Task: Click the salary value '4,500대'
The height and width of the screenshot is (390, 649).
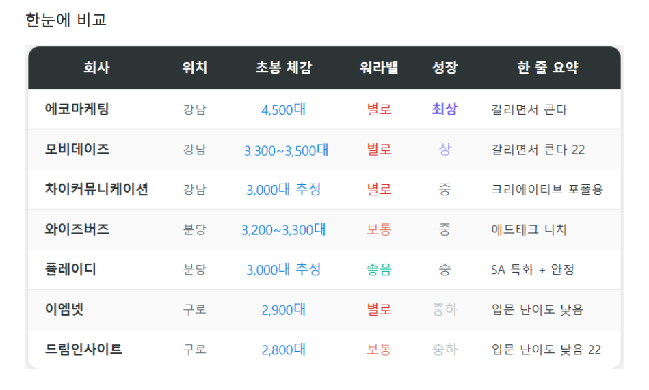Action: [284, 109]
